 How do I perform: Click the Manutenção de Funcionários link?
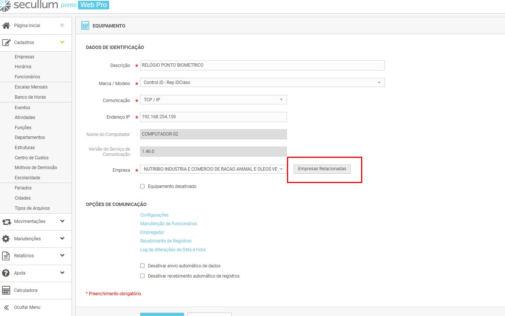click(168, 224)
